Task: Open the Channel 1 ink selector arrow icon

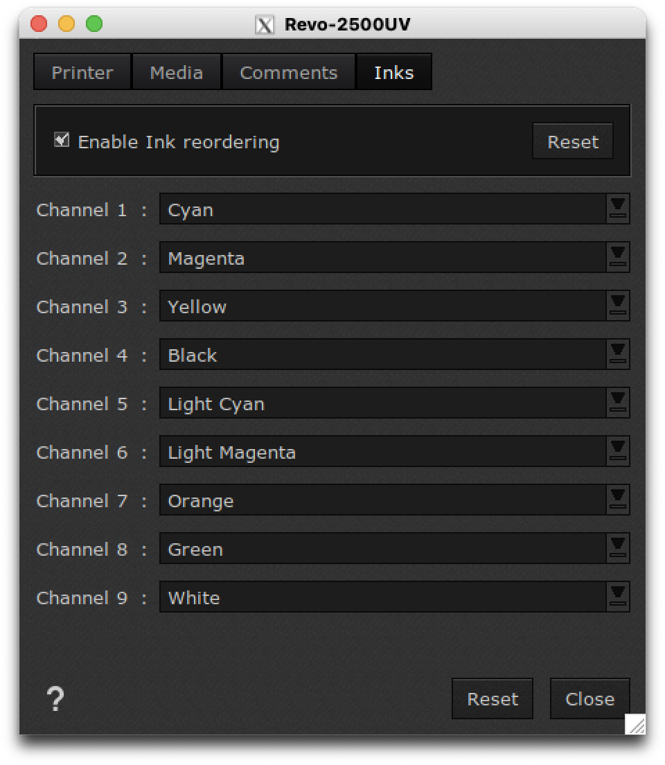Action: pyautogui.click(x=619, y=209)
